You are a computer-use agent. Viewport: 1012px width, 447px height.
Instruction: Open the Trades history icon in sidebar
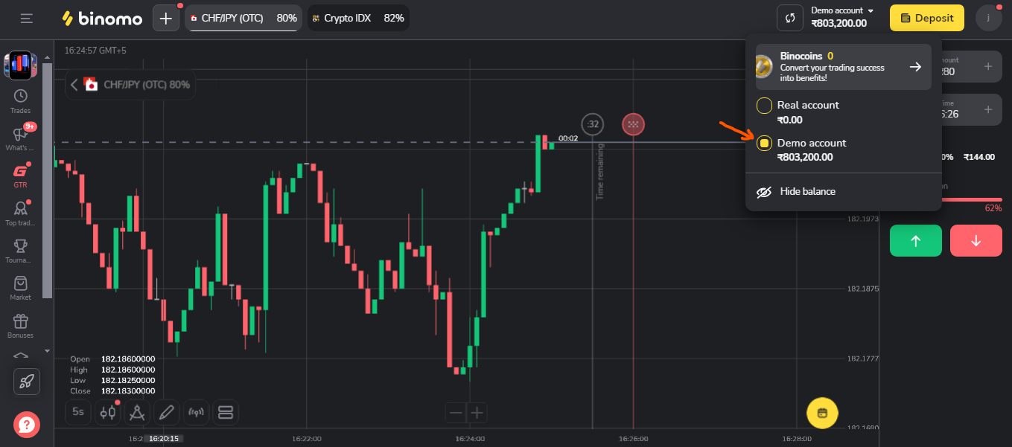[20, 96]
